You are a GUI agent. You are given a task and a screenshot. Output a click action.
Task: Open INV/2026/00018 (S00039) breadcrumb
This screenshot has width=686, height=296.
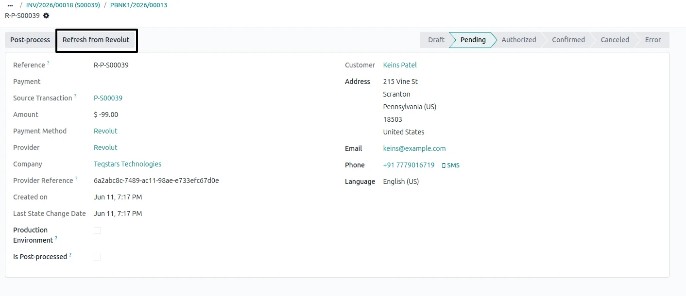[x=63, y=5]
